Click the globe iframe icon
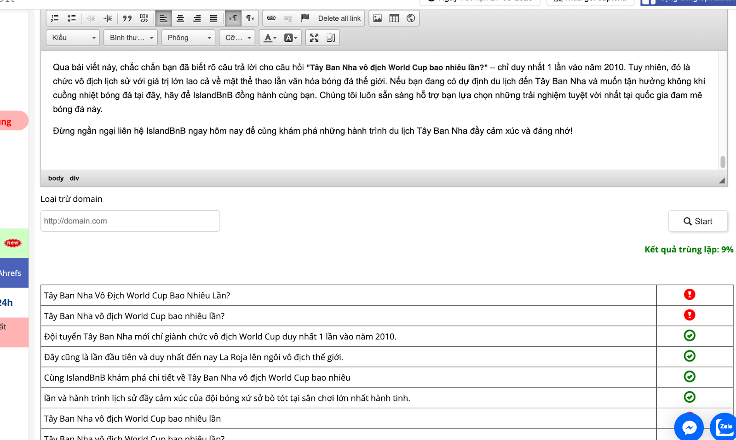736x440 pixels. click(x=411, y=18)
